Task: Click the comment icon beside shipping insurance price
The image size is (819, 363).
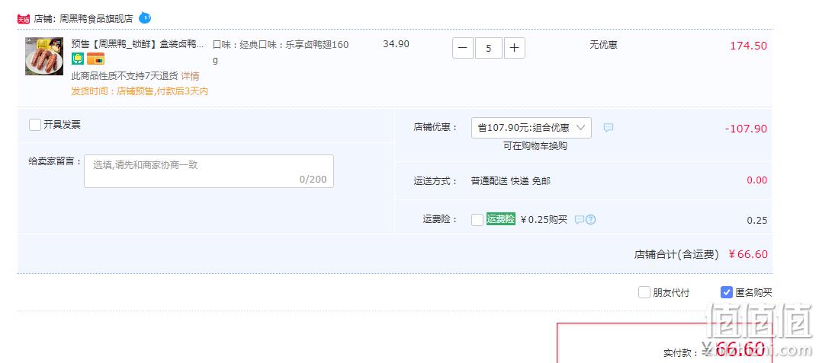Action: coord(580,220)
